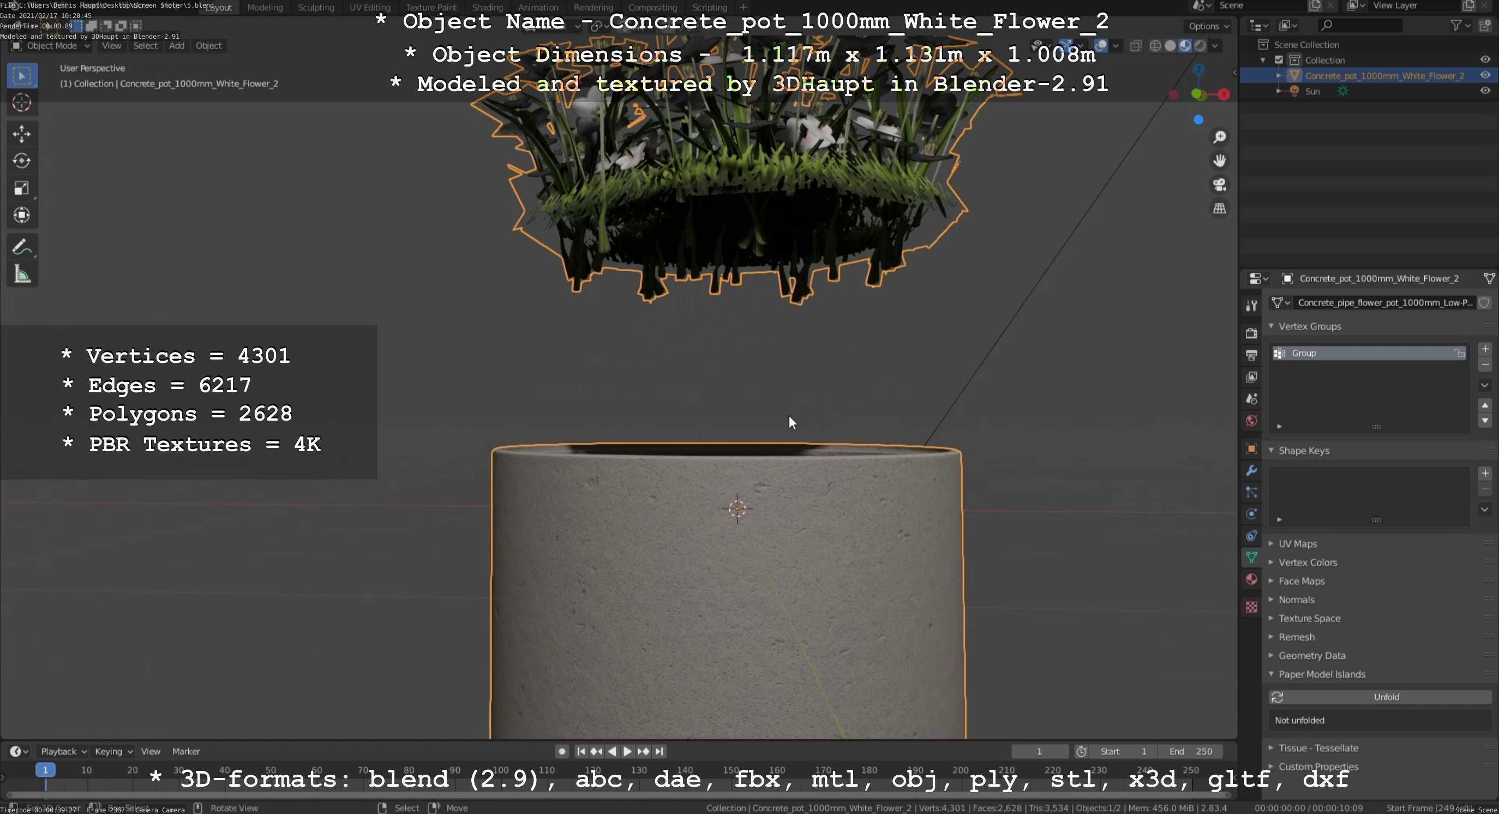Screen dimensions: 1499x814
Task: Choose the Move tool in toolbar
Action: point(22,134)
